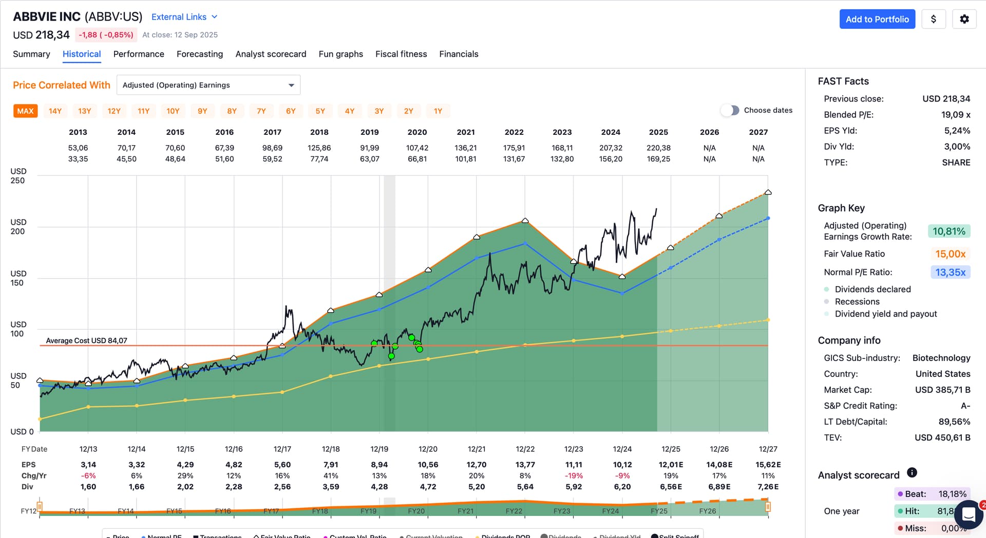This screenshot has height=538, width=986.
Task: Click the Analyst scorecard info icon
Action: tap(912, 472)
